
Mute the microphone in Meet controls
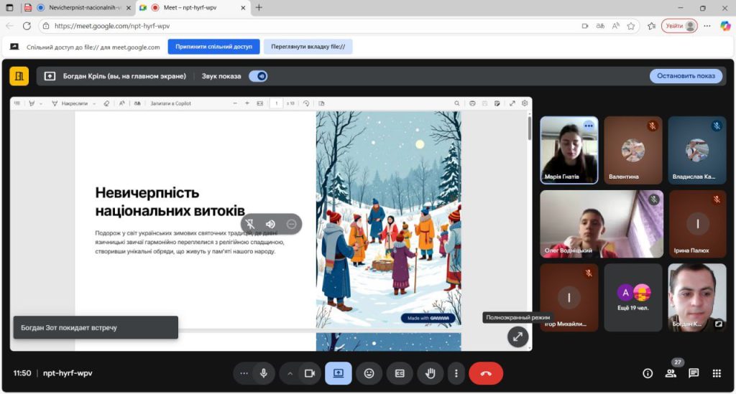(264, 373)
